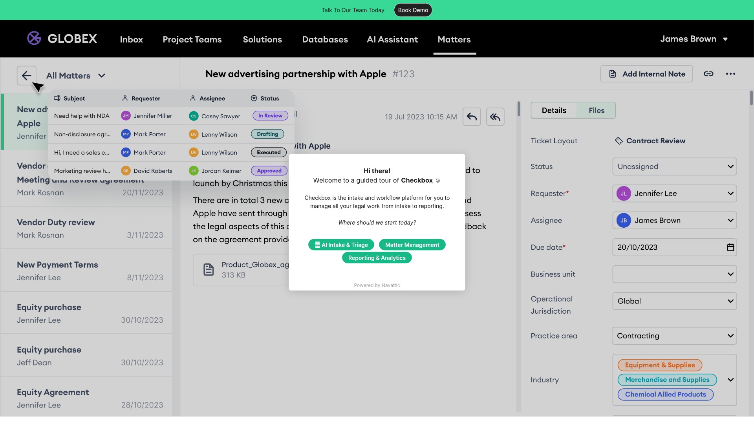Open the Inbox nav item
The height and width of the screenshot is (424, 754).
(x=131, y=39)
